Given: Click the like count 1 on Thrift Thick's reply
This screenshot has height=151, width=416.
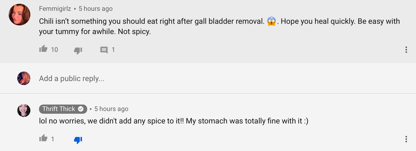Looking at the screenshot, I should pyautogui.click(x=53, y=139).
